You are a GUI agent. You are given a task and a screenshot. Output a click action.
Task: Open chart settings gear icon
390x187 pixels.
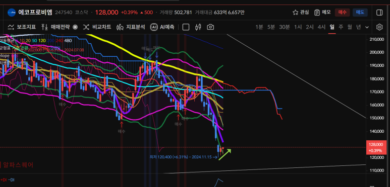[379, 27]
